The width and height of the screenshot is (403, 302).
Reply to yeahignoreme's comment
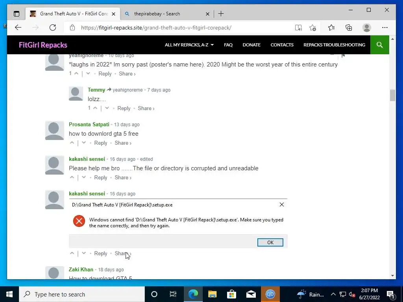click(105, 74)
